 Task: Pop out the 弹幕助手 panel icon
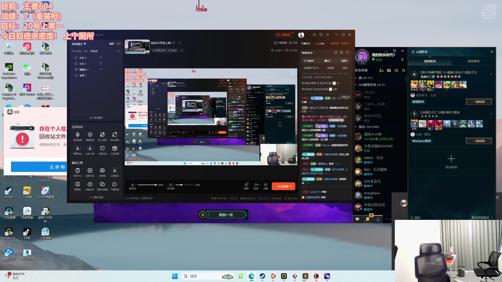coord(347,53)
